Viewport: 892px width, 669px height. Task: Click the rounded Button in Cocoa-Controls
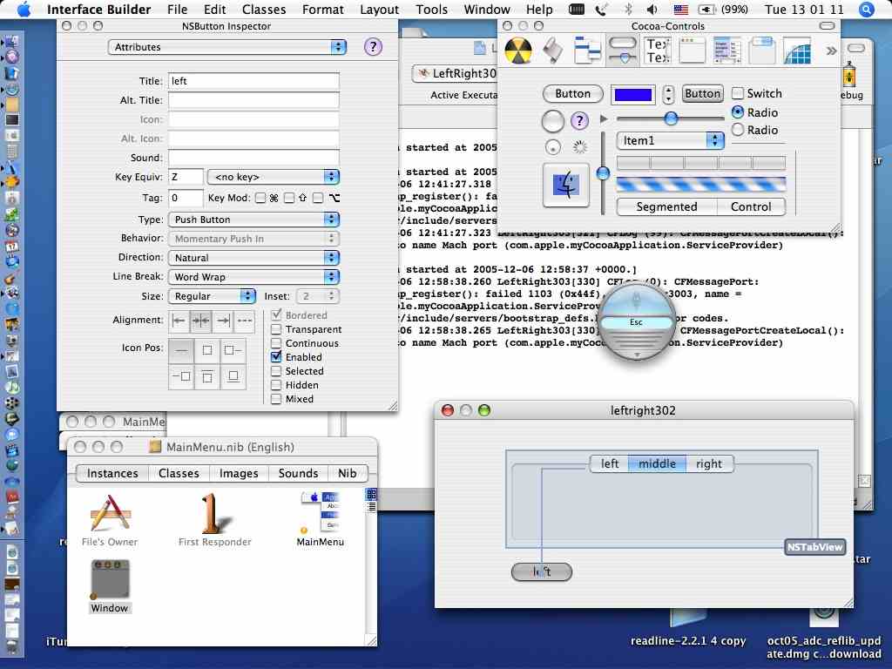coord(573,94)
